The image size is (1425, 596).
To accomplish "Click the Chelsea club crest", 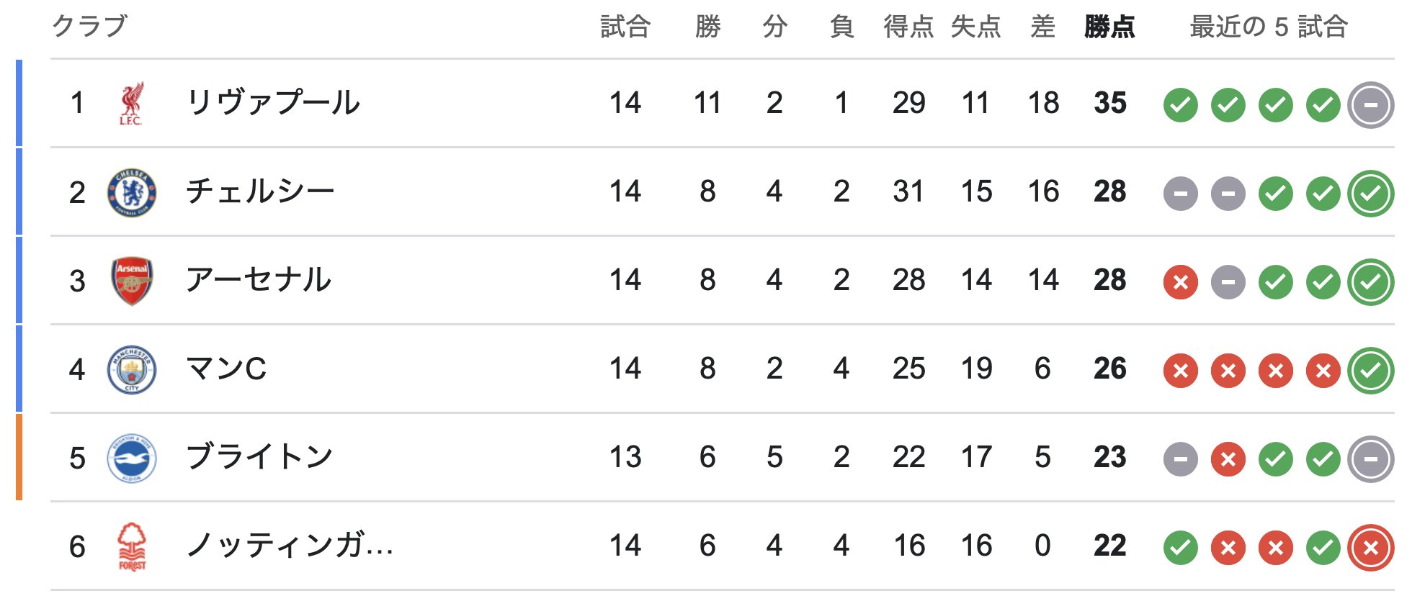I will click(131, 192).
